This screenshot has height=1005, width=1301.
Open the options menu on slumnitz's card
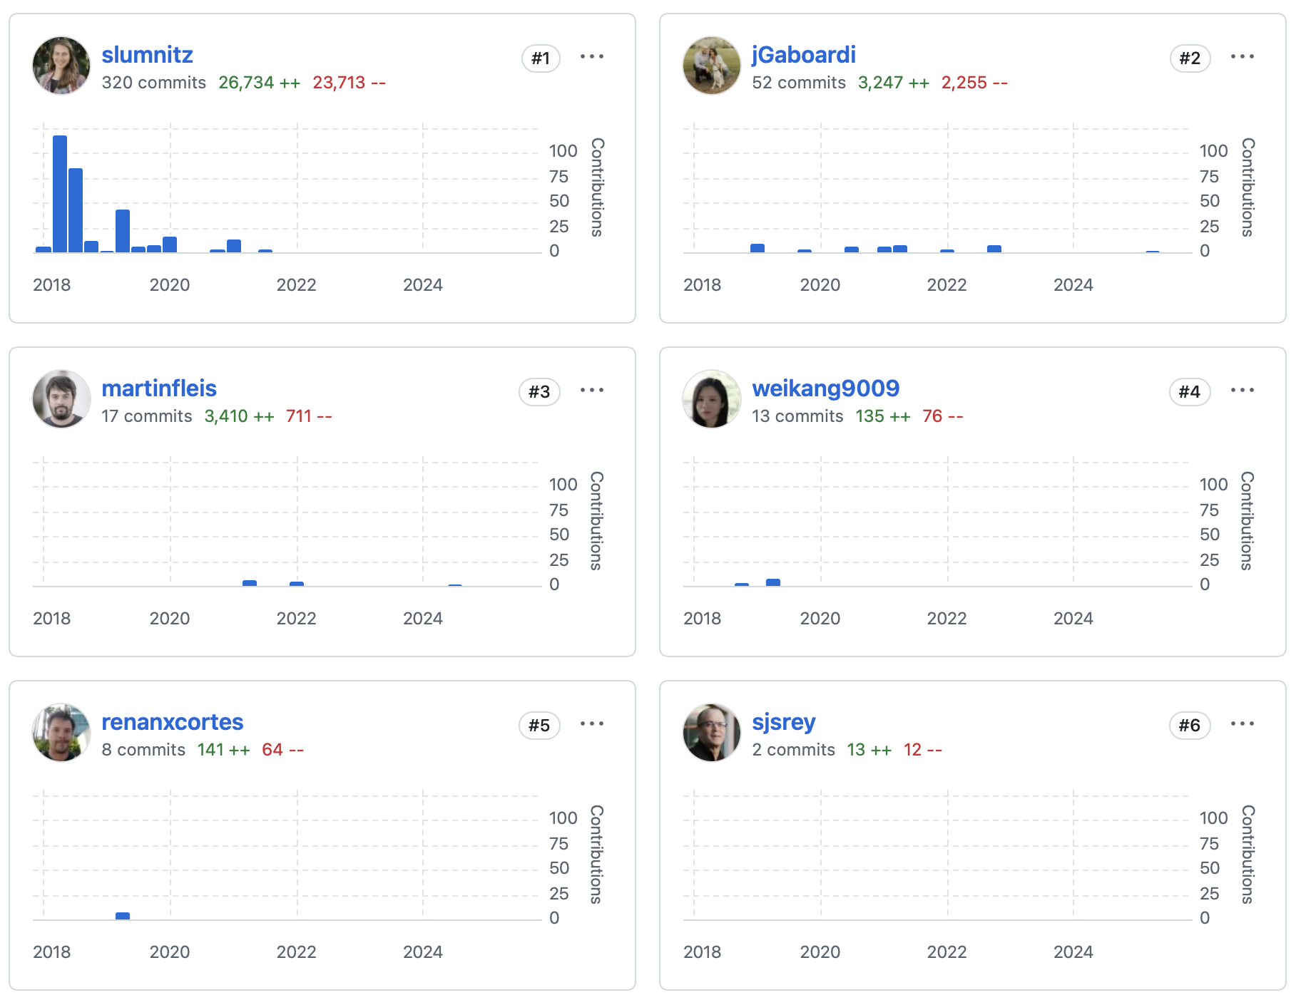tap(591, 57)
